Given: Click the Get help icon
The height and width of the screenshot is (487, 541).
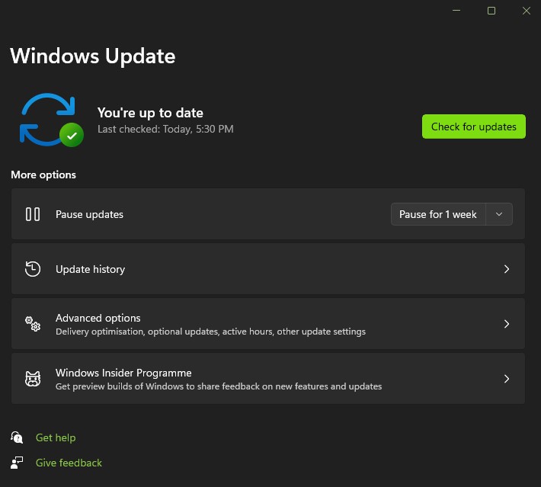Looking at the screenshot, I should coord(17,437).
